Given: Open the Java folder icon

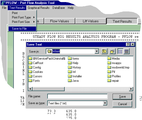Looking at the screenshot, I should [x=70, y=81].
